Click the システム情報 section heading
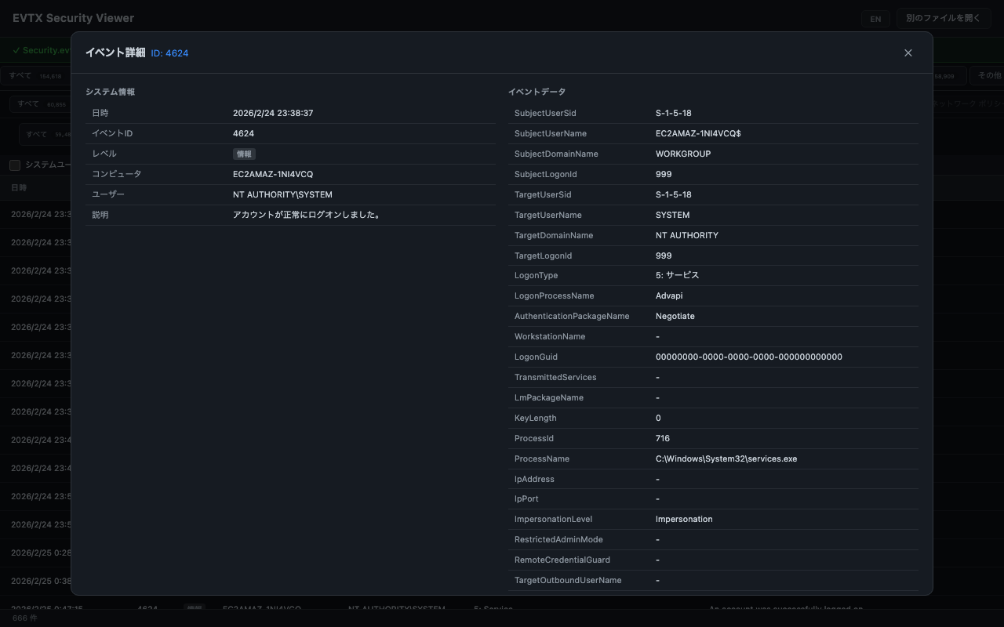The image size is (1004, 627). pyautogui.click(x=110, y=92)
